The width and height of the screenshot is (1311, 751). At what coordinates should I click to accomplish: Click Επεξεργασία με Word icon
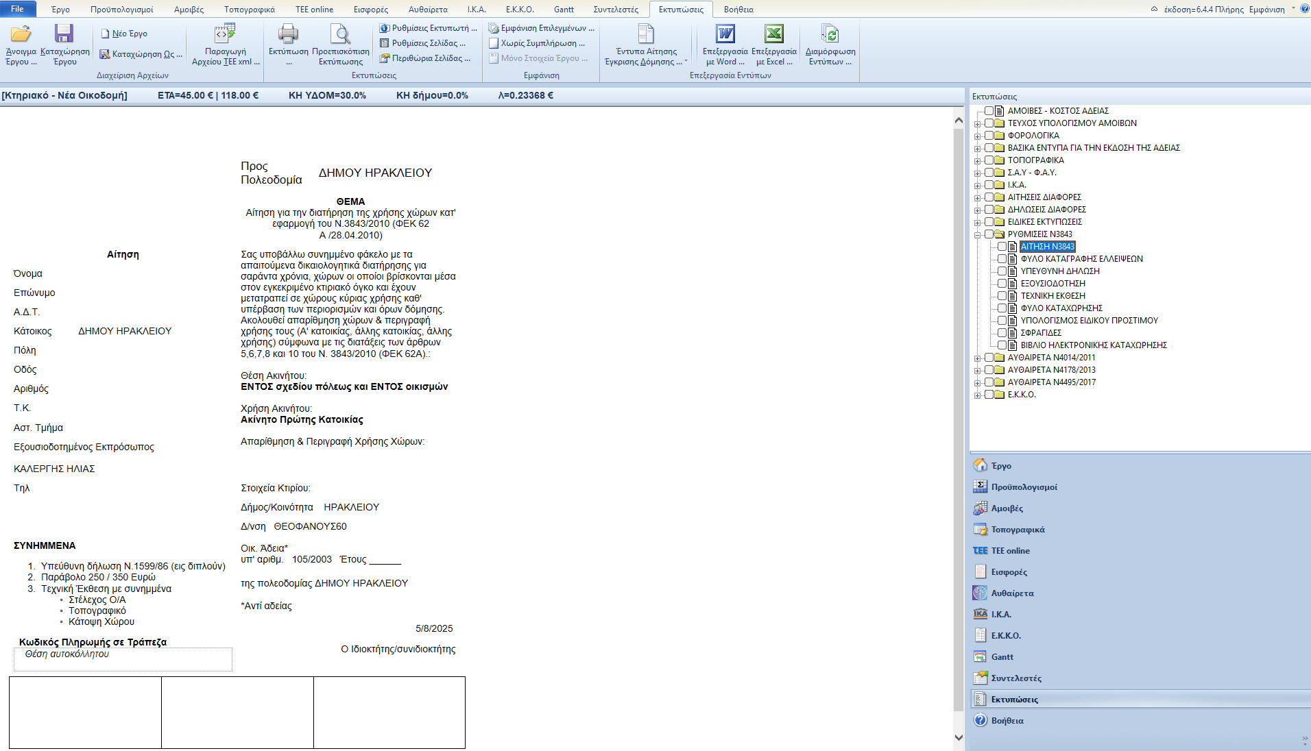[x=725, y=34]
